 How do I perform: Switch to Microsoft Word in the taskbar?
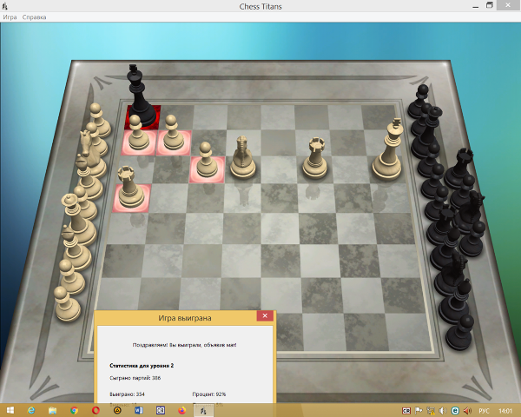(x=138, y=409)
